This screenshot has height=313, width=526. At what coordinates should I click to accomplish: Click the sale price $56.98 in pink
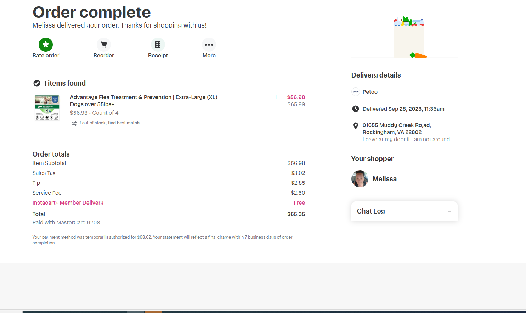tap(296, 97)
